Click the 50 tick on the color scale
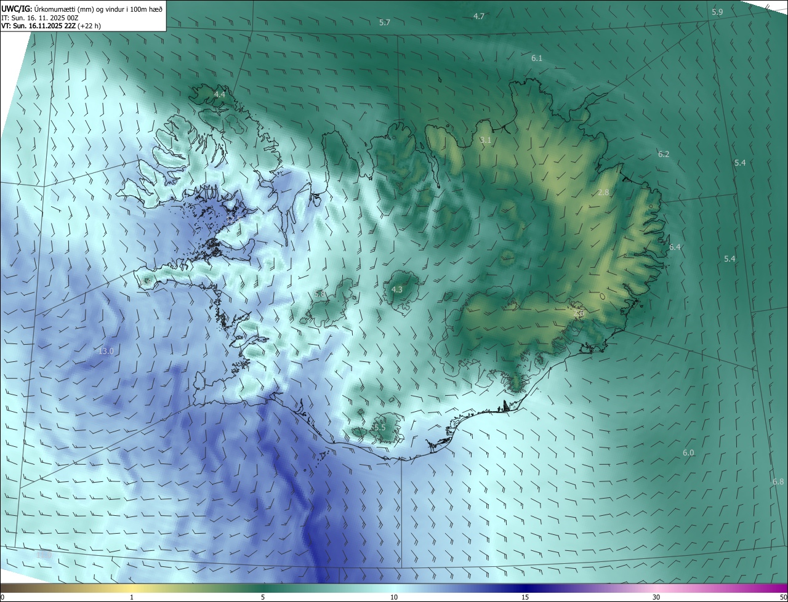Viewport: 788px width, 602px height. [783, 597]
